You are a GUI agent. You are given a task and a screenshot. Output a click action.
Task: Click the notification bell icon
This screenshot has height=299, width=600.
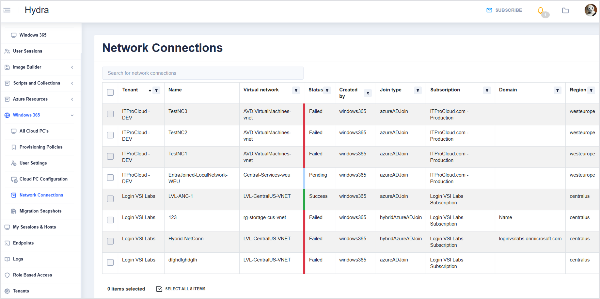[541, 10]
